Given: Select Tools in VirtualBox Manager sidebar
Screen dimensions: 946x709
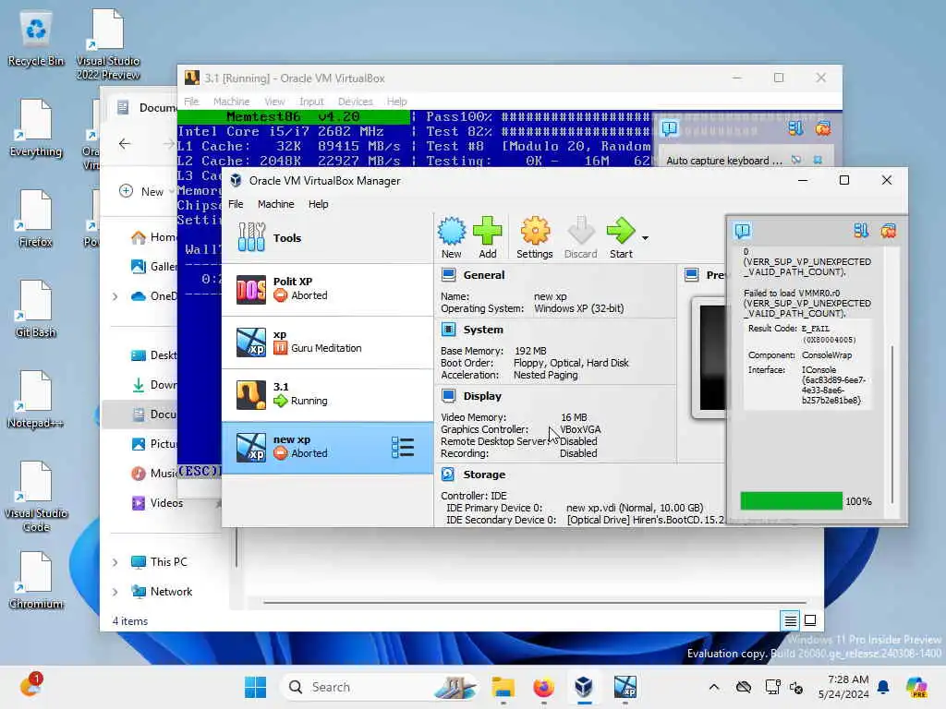Looking at the screenshot, I should tap(328, 237).
